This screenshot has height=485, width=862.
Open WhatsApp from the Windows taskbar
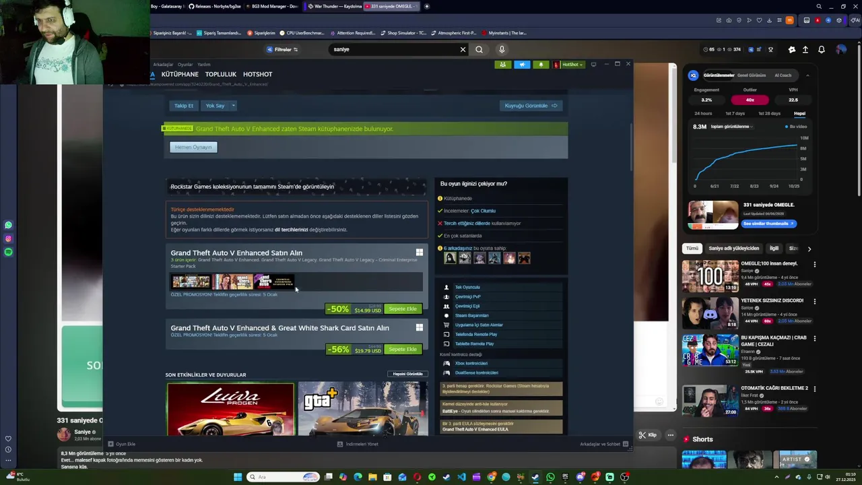click(550, 477)
